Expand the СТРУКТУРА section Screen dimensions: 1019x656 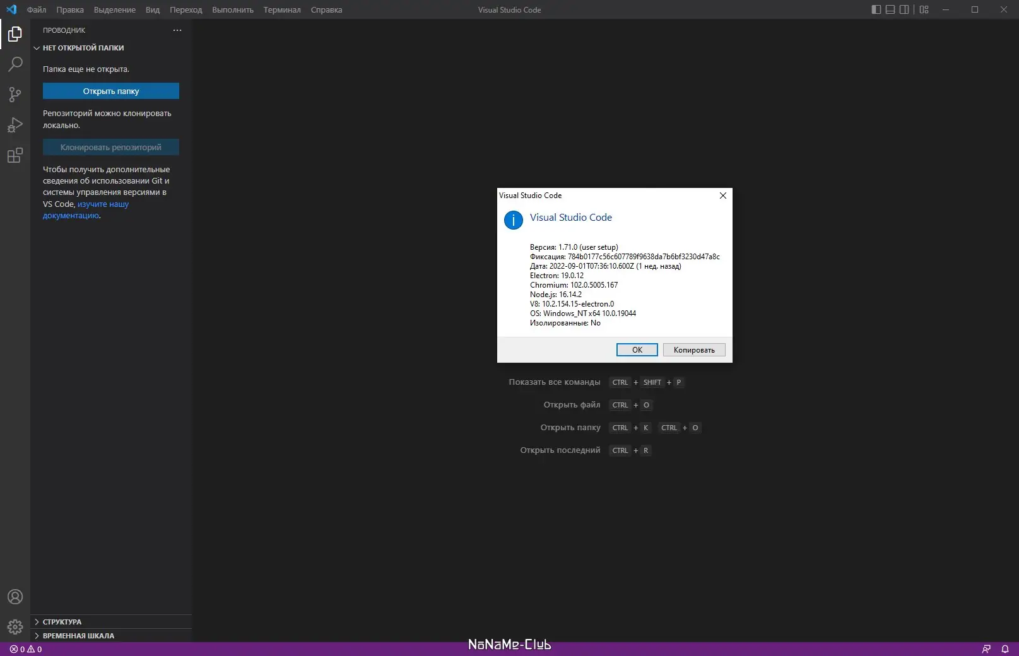tap(111, 622)
